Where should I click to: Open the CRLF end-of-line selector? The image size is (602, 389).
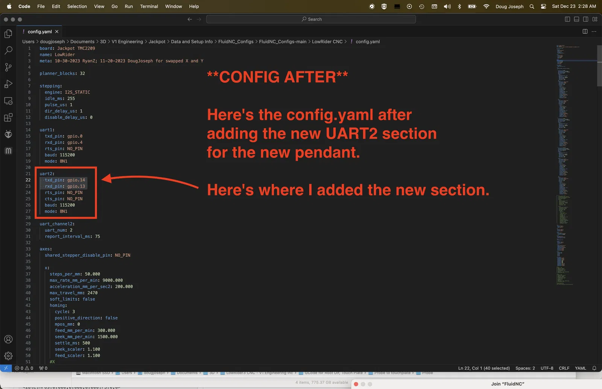pos(564,368)
